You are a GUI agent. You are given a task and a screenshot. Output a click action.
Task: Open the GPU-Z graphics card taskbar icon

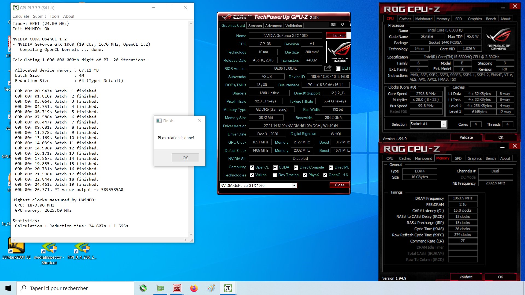(x=160, y=288)
